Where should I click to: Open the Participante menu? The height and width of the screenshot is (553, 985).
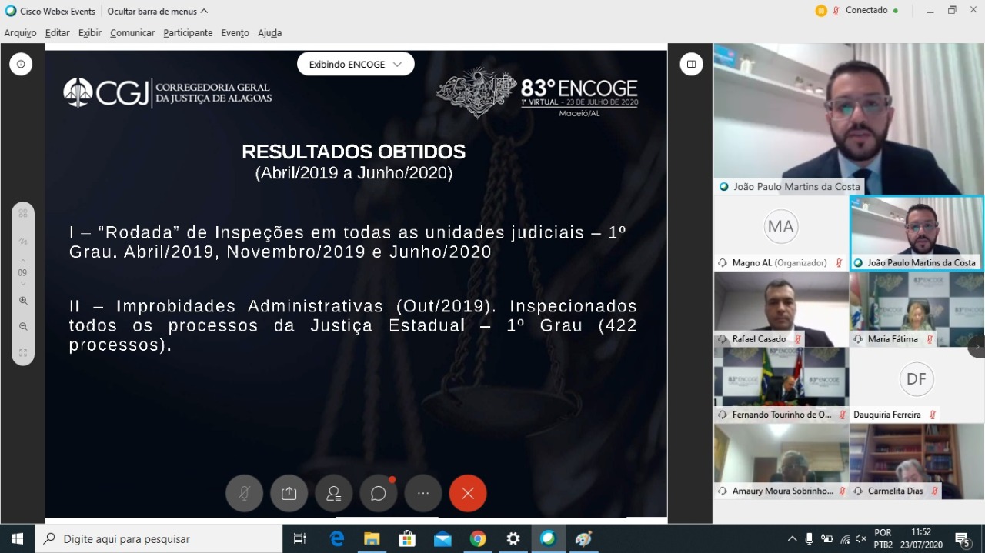(188, 33)
